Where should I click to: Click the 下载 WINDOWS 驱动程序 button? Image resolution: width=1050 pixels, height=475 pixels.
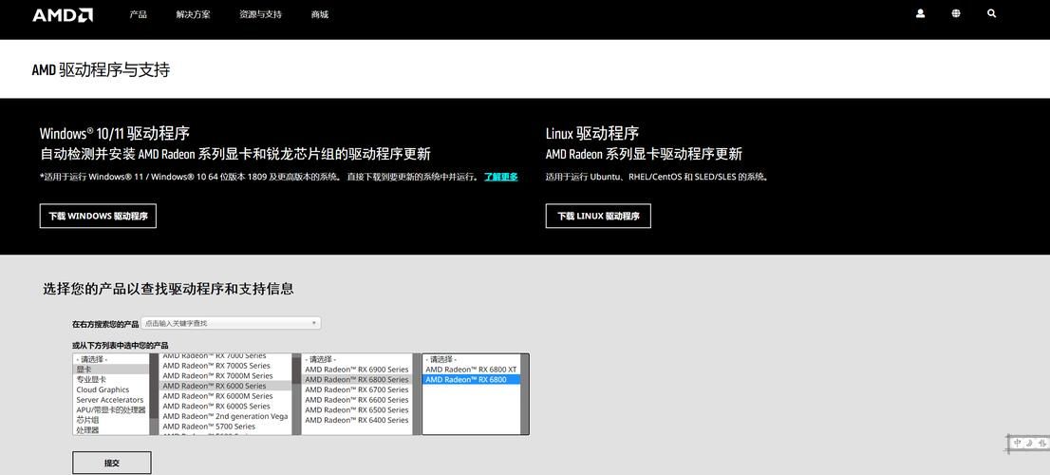98,217
